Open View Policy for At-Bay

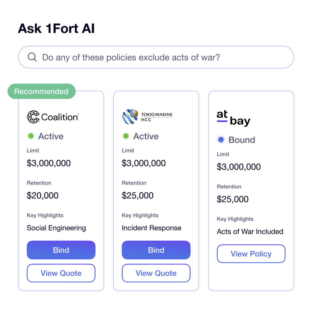coord(251,254)
